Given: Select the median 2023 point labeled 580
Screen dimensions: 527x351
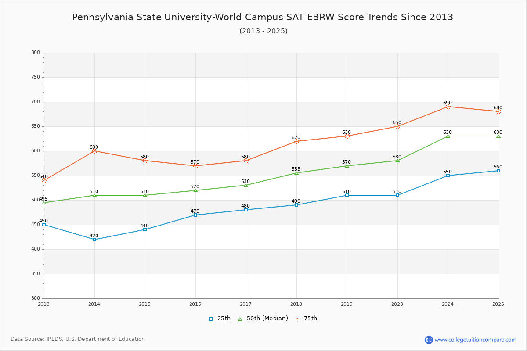Looking at the screenshot, I should pos(397,161).
